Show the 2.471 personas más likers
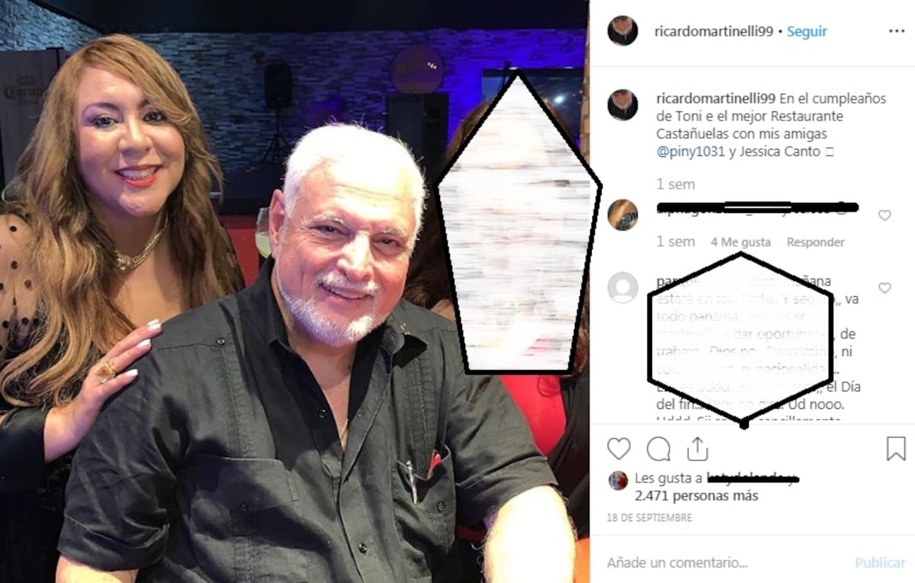915x583 pixels. tap(696, 496)
